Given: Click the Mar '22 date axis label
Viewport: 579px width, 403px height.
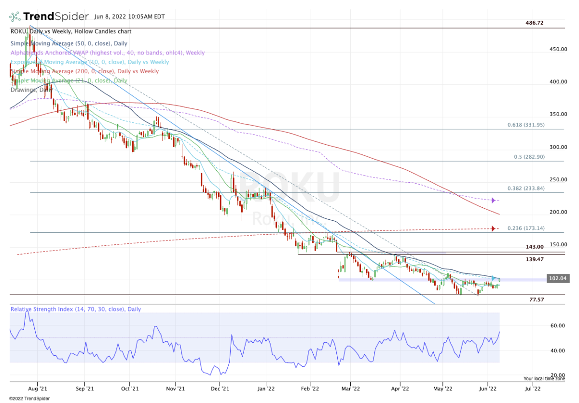Looking at the screenshot, I should click(x=351, y=388).
